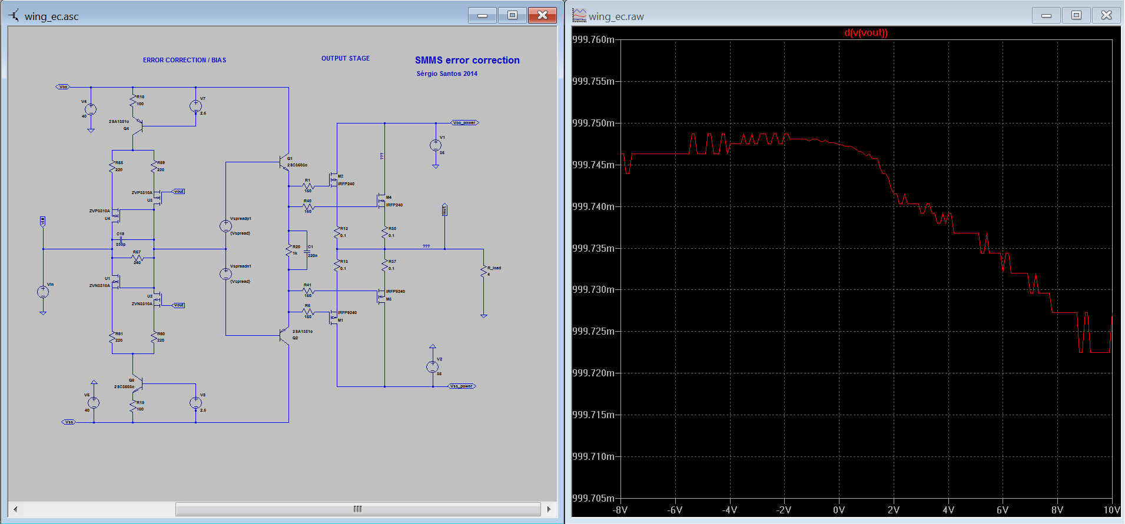This screenshot has width=1125, height=524.
Task: Click the 999.760m vertical axis label
Action: point(593,40)
